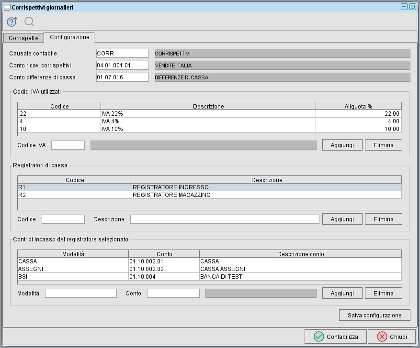The width and height of the screenshot is (420, 348).
Task: Add an IVA code with Aggiungi
Action: (342, 145)
